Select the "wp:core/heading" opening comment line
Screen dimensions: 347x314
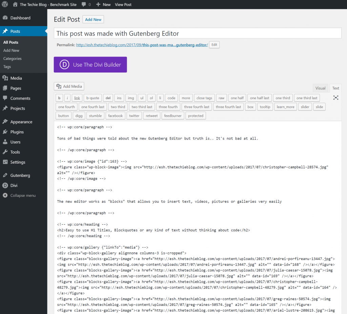pyautogui.click(x=82, y=224)
